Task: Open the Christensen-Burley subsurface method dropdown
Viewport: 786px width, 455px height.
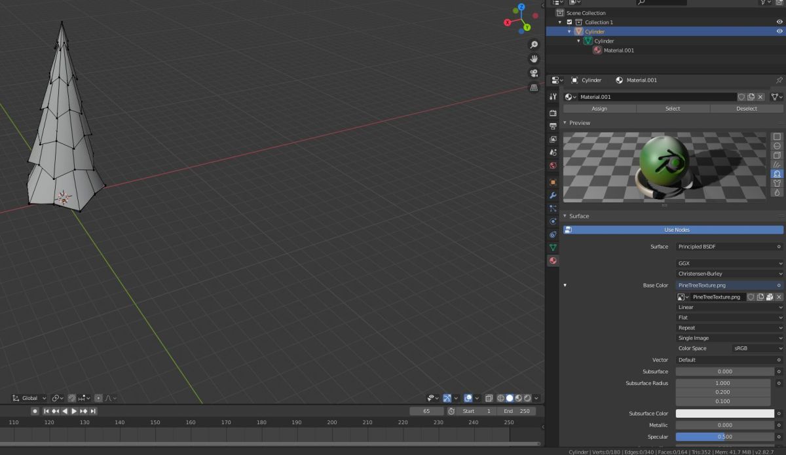Action: click(730, 274)
